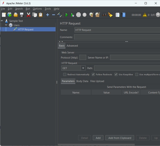This screenshot has width=160, height=146.
Task: Open the Function Helper list icon
Action: [117, 15]
